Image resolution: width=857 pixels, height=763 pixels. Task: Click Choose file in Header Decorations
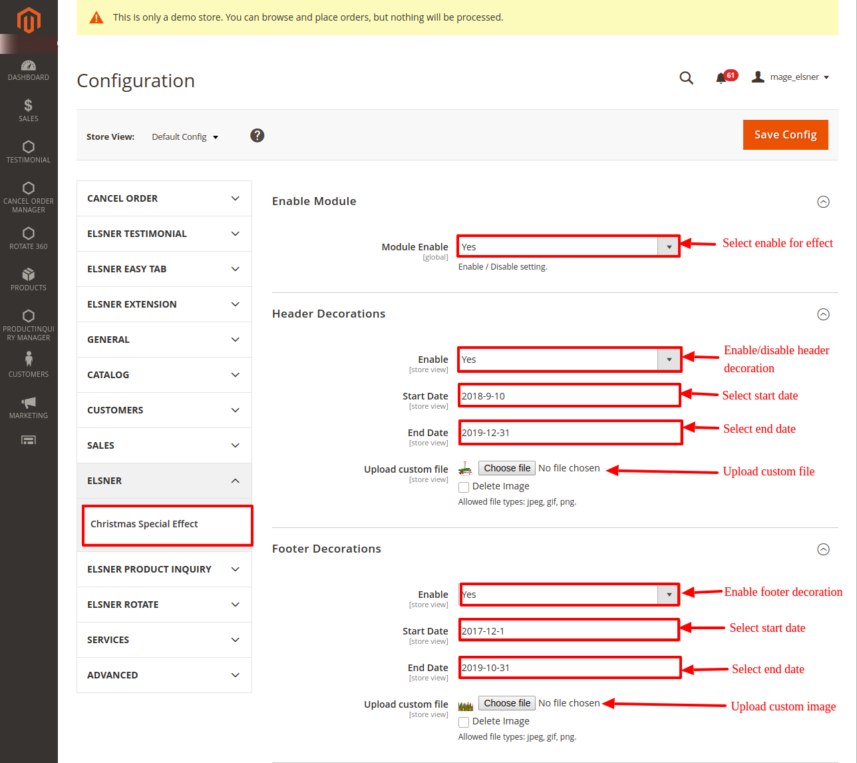click(506, 468)
